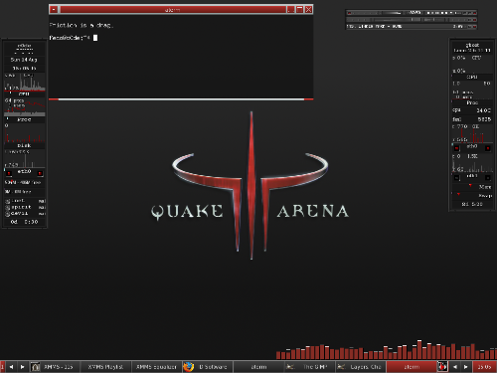This screenshot has height=373, width=497.
Task: Click the uptime readout in the right gkrellm
Action: click(472, 204)
